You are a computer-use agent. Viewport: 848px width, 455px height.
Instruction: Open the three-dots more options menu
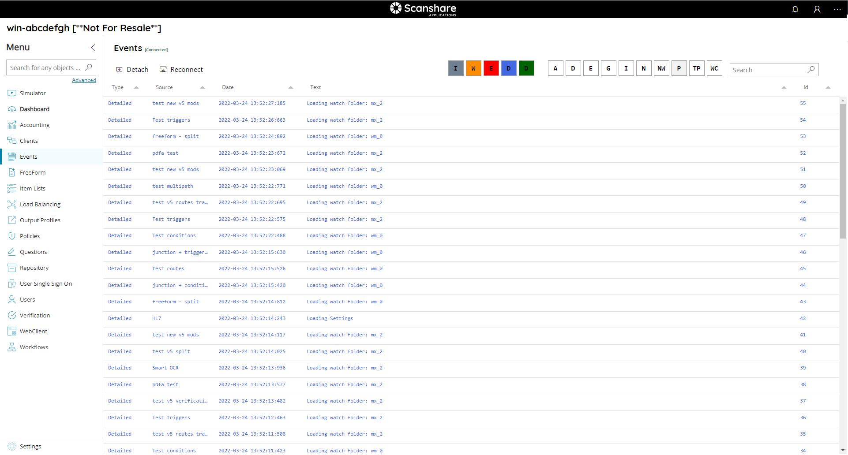pos(837,9)
